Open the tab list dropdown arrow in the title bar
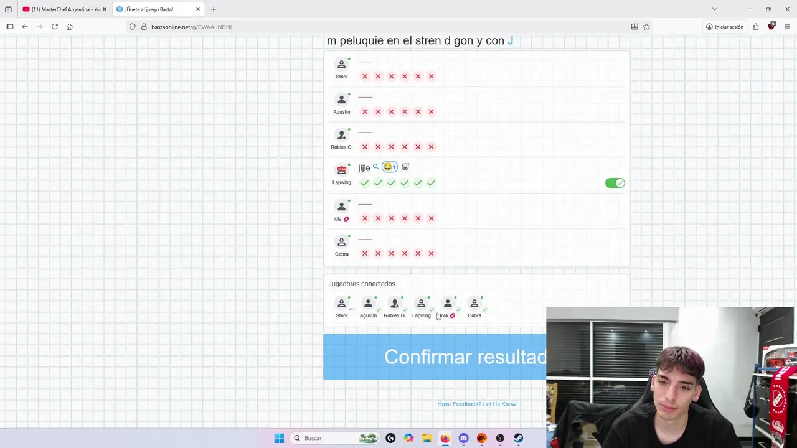 point(715,9)
